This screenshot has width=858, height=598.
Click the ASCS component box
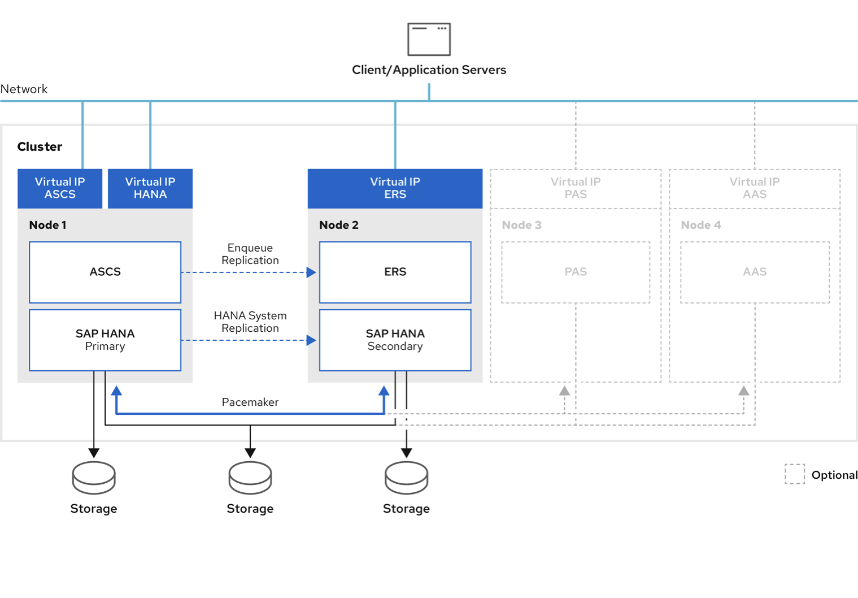pos(104,272)
